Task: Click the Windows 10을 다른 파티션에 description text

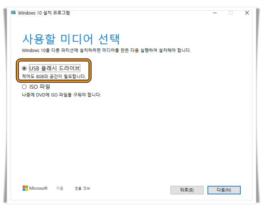Action: (x=106, y=50)
